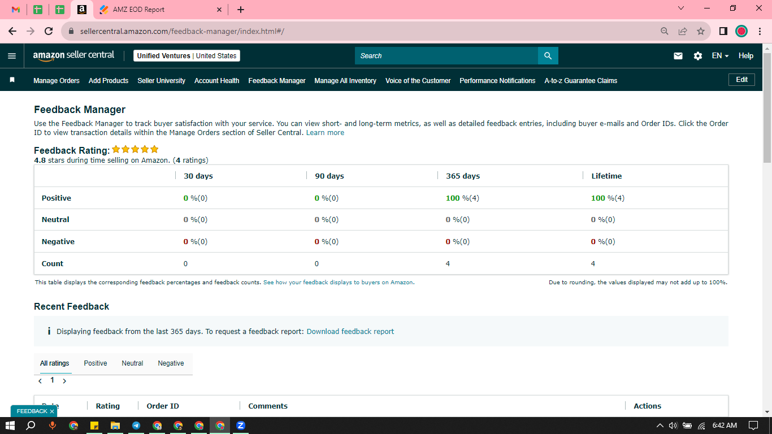Open Account Health menu item
This screenshot has height=434, width=772.
point(217,81)
